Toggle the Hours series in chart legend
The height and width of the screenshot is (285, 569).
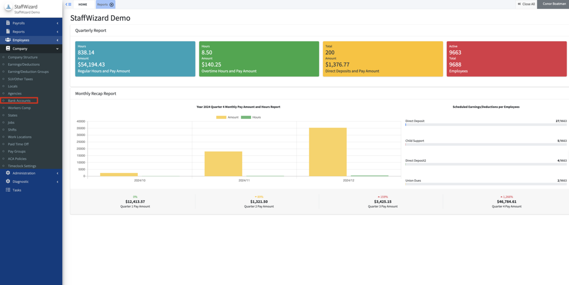coord(251,117)
